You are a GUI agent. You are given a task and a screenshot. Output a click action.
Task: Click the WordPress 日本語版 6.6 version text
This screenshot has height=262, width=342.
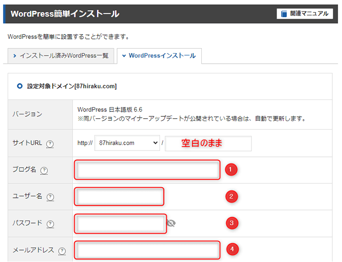coord(110,110)
